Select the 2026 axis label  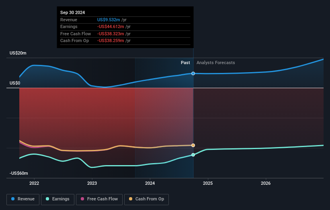click(x=266, y=183)
